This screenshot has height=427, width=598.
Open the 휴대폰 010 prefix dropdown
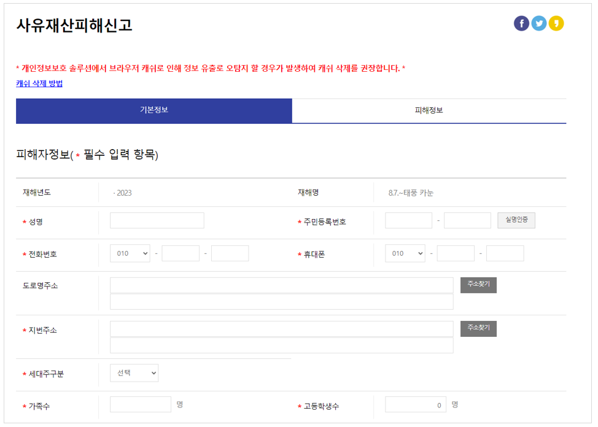405,253
